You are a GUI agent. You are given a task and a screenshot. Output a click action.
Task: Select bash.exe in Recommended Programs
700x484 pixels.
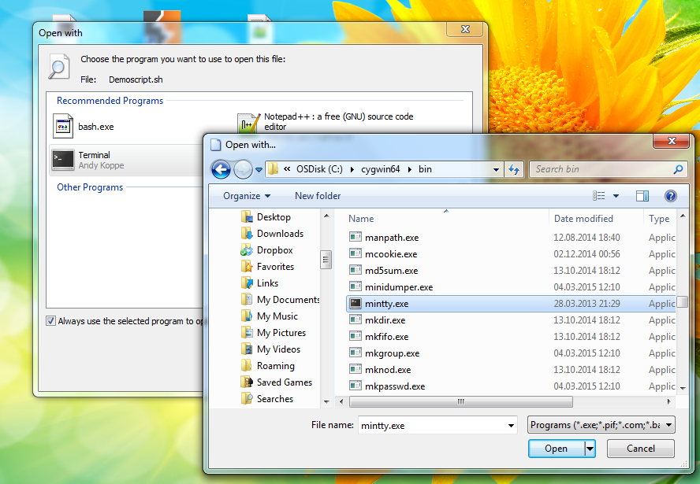click(84, 127)
